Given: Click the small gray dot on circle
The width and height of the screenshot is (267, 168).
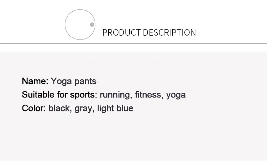Looking at the screenshot, I should (92, 25).
